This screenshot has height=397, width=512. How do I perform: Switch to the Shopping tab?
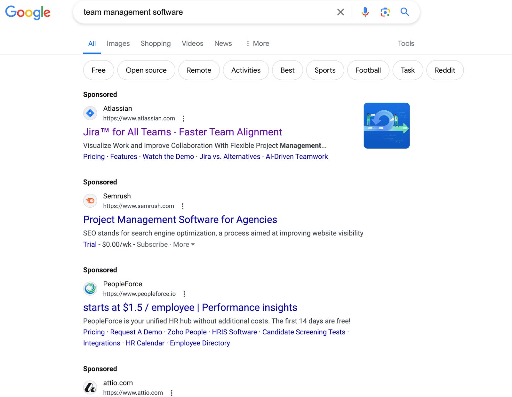156,44
